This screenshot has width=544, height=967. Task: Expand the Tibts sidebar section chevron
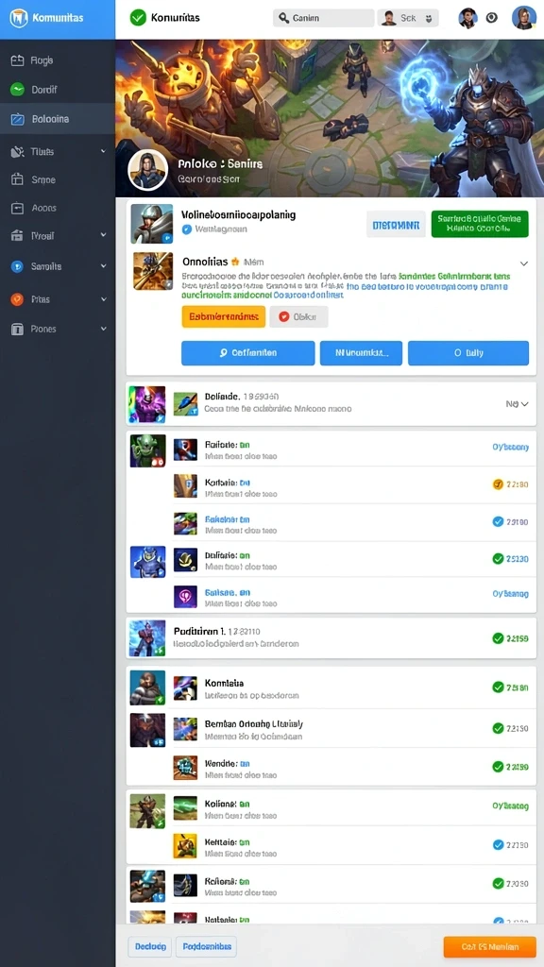click(103, 152)
